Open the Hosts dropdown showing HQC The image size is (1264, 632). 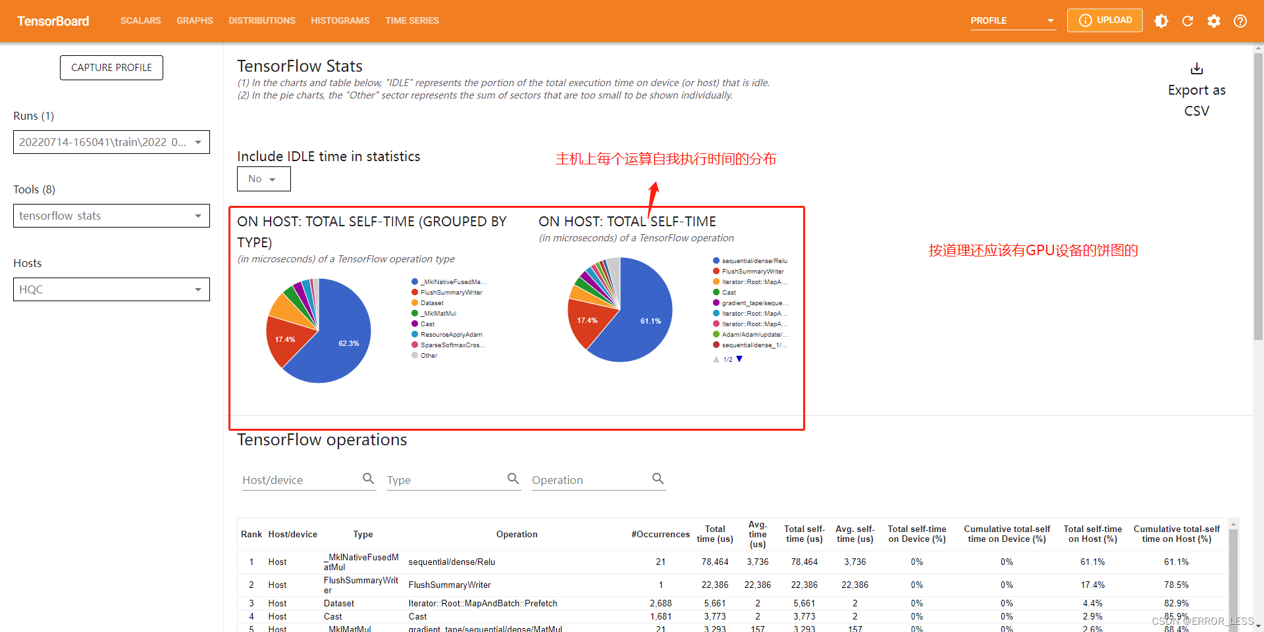[111, 289]
